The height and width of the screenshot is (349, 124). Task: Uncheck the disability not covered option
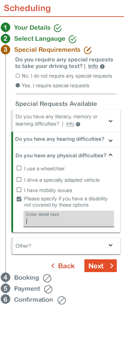pyautogui.click(x=19, y=199)
